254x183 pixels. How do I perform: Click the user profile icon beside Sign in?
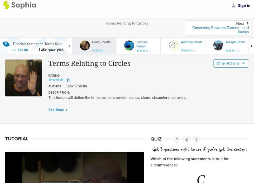233,6
